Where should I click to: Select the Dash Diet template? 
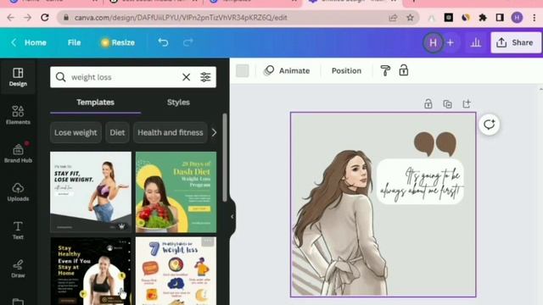[x=176, y=192]
